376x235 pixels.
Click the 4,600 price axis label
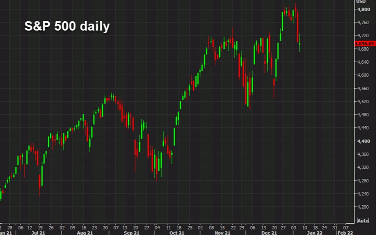point(363,75)
